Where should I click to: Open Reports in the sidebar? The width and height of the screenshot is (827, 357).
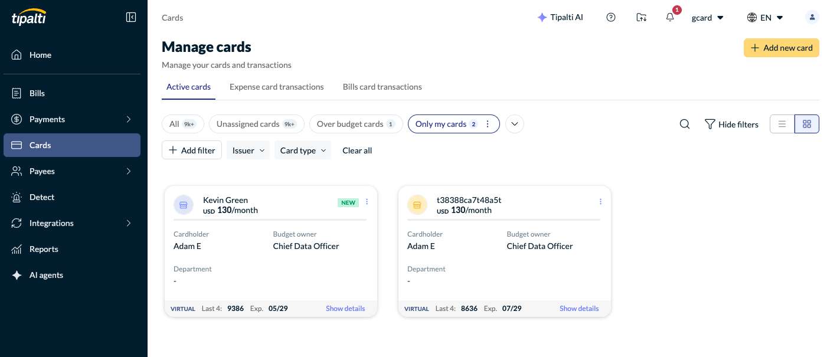(72, 249)
